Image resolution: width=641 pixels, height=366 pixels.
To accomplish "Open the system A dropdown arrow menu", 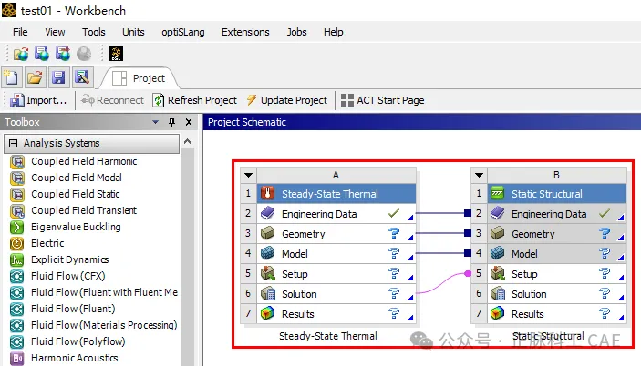I will coord(248,175).
